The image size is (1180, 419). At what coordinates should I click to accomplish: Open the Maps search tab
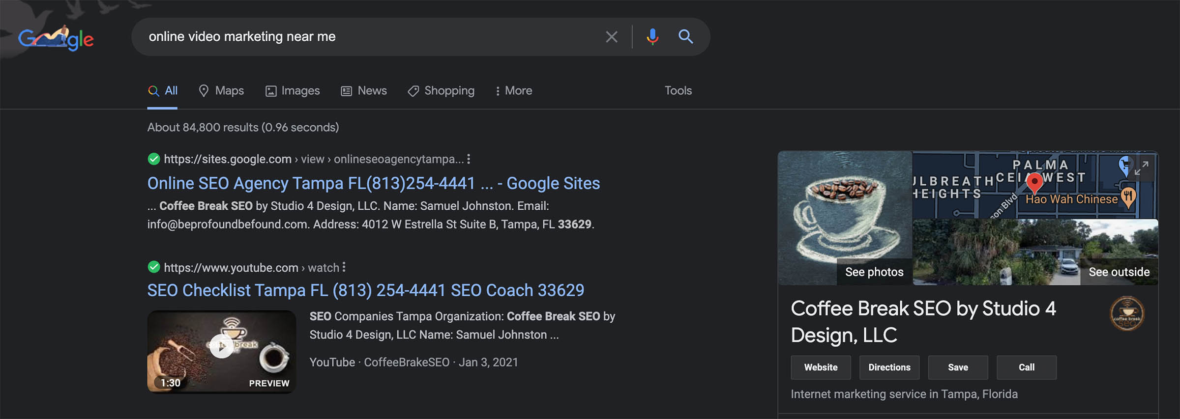click(221, 91)
